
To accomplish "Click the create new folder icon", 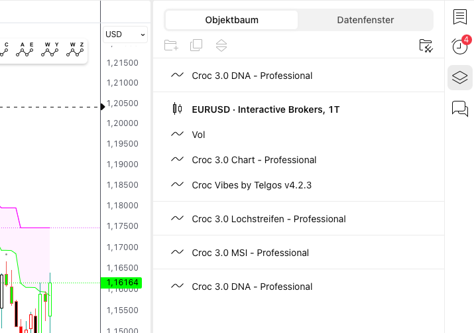I will click(171, 45).
